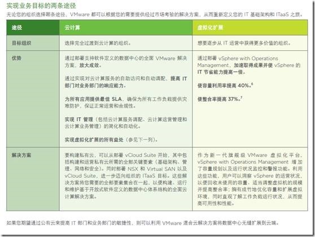This screenshot has height=237, width=315.
Task: Click the text 使整合率提高 37%
Action: tap(220, 99)
